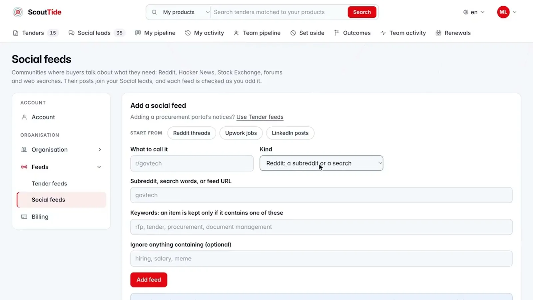Click the tender search text box
This screenshot has height=300, width=533.
pos(279,12)
